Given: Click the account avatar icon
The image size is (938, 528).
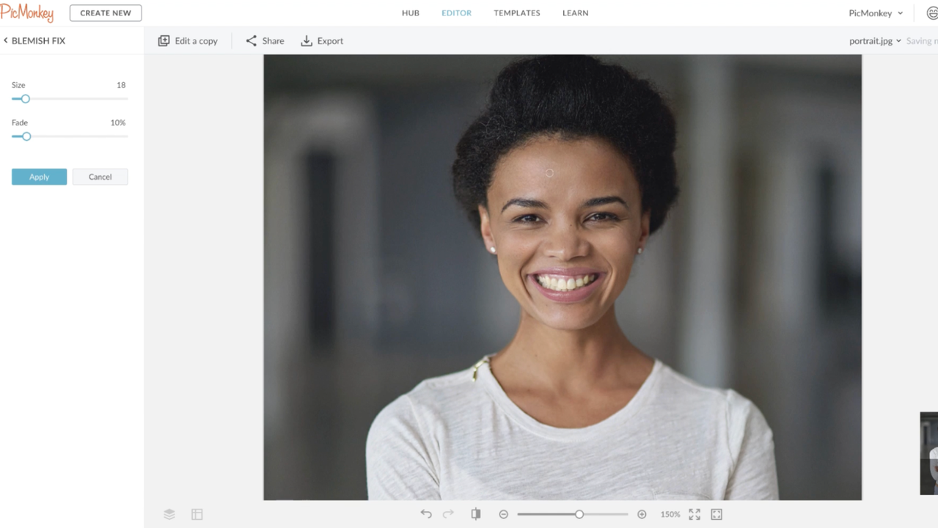Looking at the screenshot, I should coord(931,13).
